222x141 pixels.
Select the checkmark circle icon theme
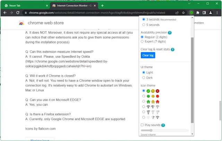click(x=144, y=91)
